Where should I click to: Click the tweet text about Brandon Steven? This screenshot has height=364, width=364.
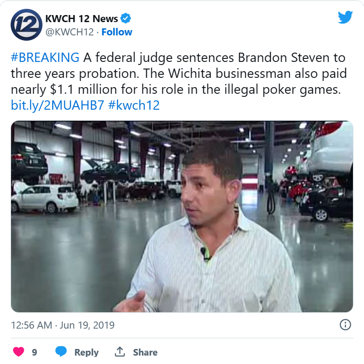179,73
